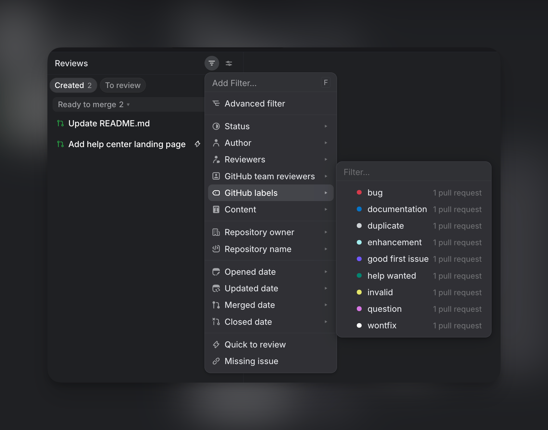Expand the Updated date submenu arrow
This screenshot has width=548, height=430.
click(326, 288)
